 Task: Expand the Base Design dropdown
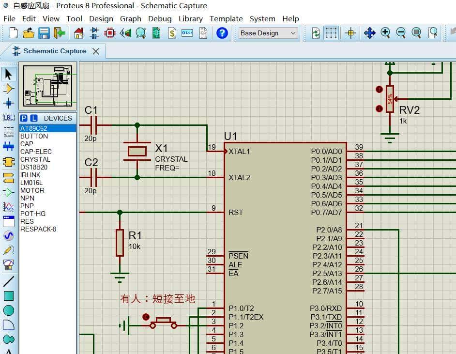pos(293,33)
